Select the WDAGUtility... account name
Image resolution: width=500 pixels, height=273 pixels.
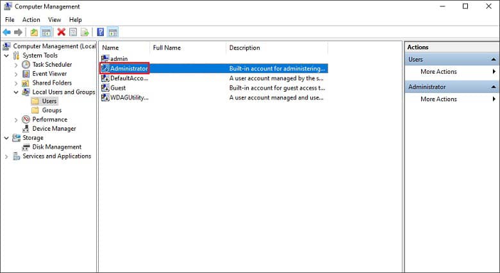[x=129, y=97]
